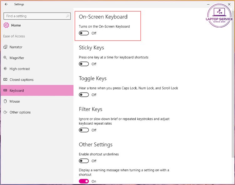This screenshot has height=185, width=235.
Task: Click the search magnifier icon in the search box
Action: point(68,16)
